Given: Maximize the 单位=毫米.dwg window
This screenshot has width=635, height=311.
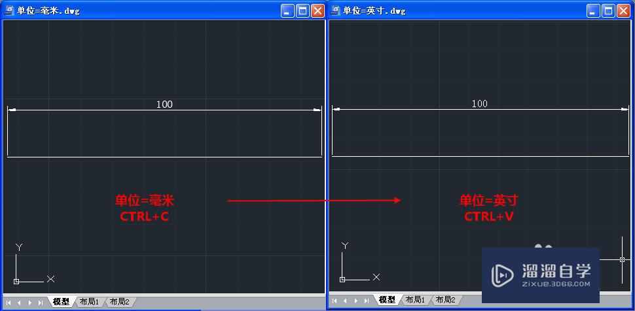Looking at the screenshot, I should (x=302, y=11).
